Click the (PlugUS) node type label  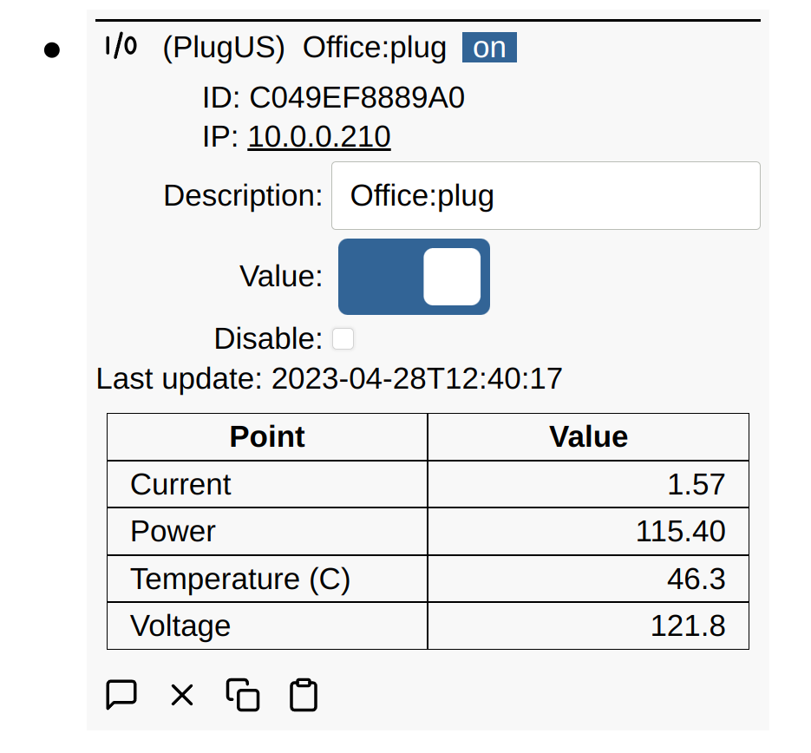[224, 48]
